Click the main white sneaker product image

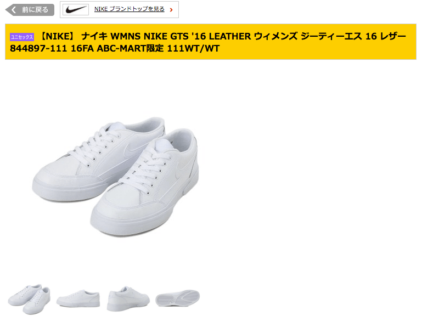(115, 177)
